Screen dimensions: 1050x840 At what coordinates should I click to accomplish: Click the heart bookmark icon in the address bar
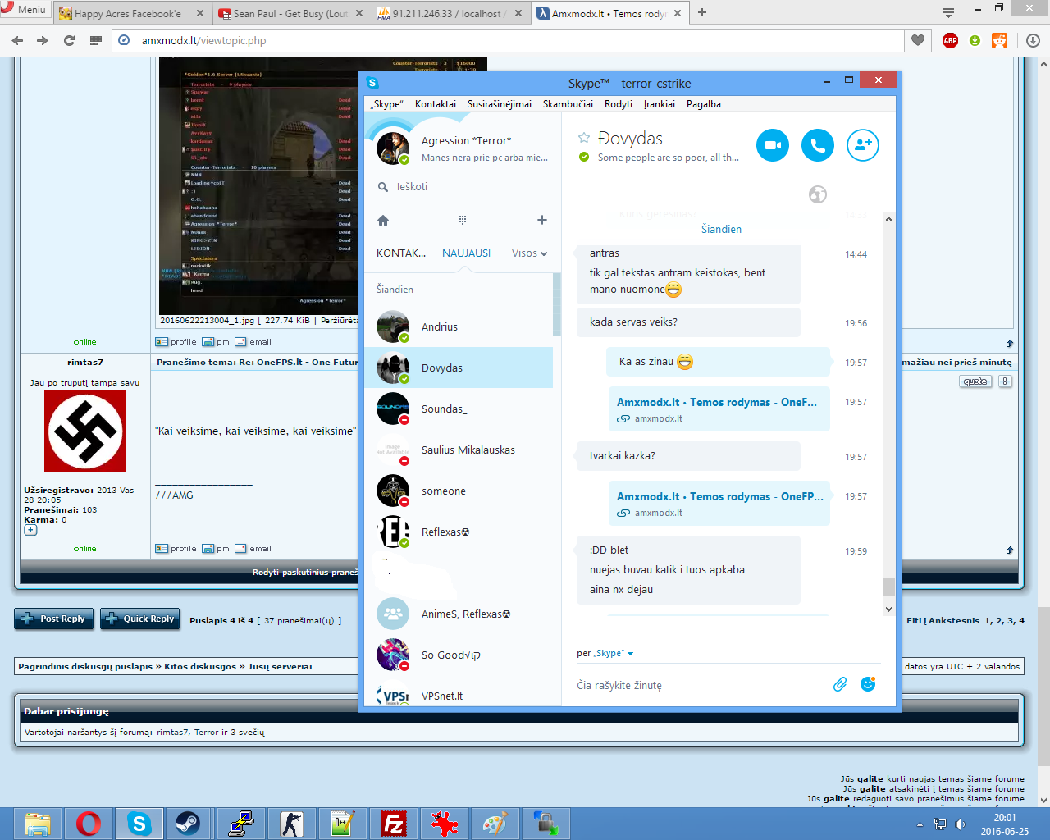[x=917, y=40]
